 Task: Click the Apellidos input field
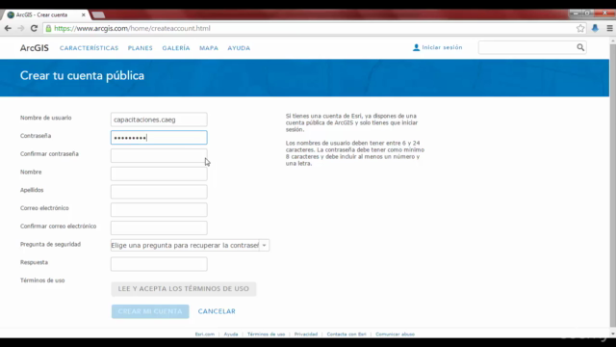(159, 192)
